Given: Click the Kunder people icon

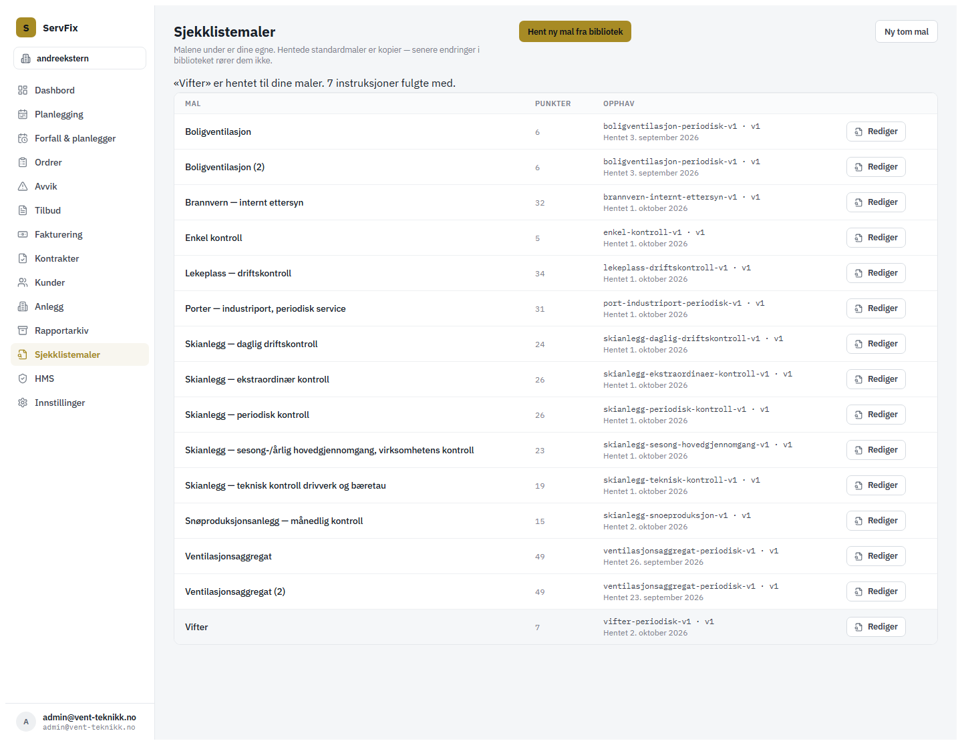Looking at the screenshot, I should coord(23,282).
